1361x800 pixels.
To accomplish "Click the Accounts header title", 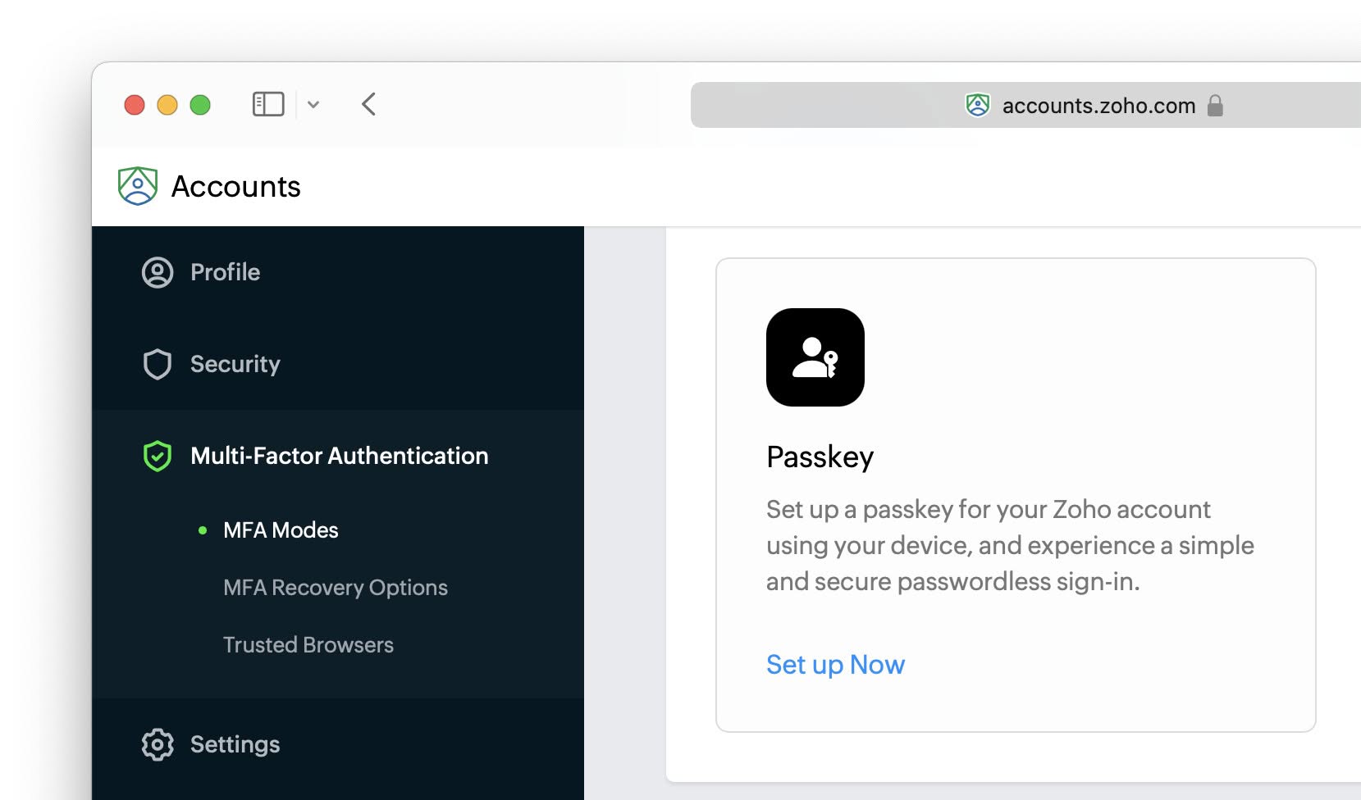I will (236, 187).
